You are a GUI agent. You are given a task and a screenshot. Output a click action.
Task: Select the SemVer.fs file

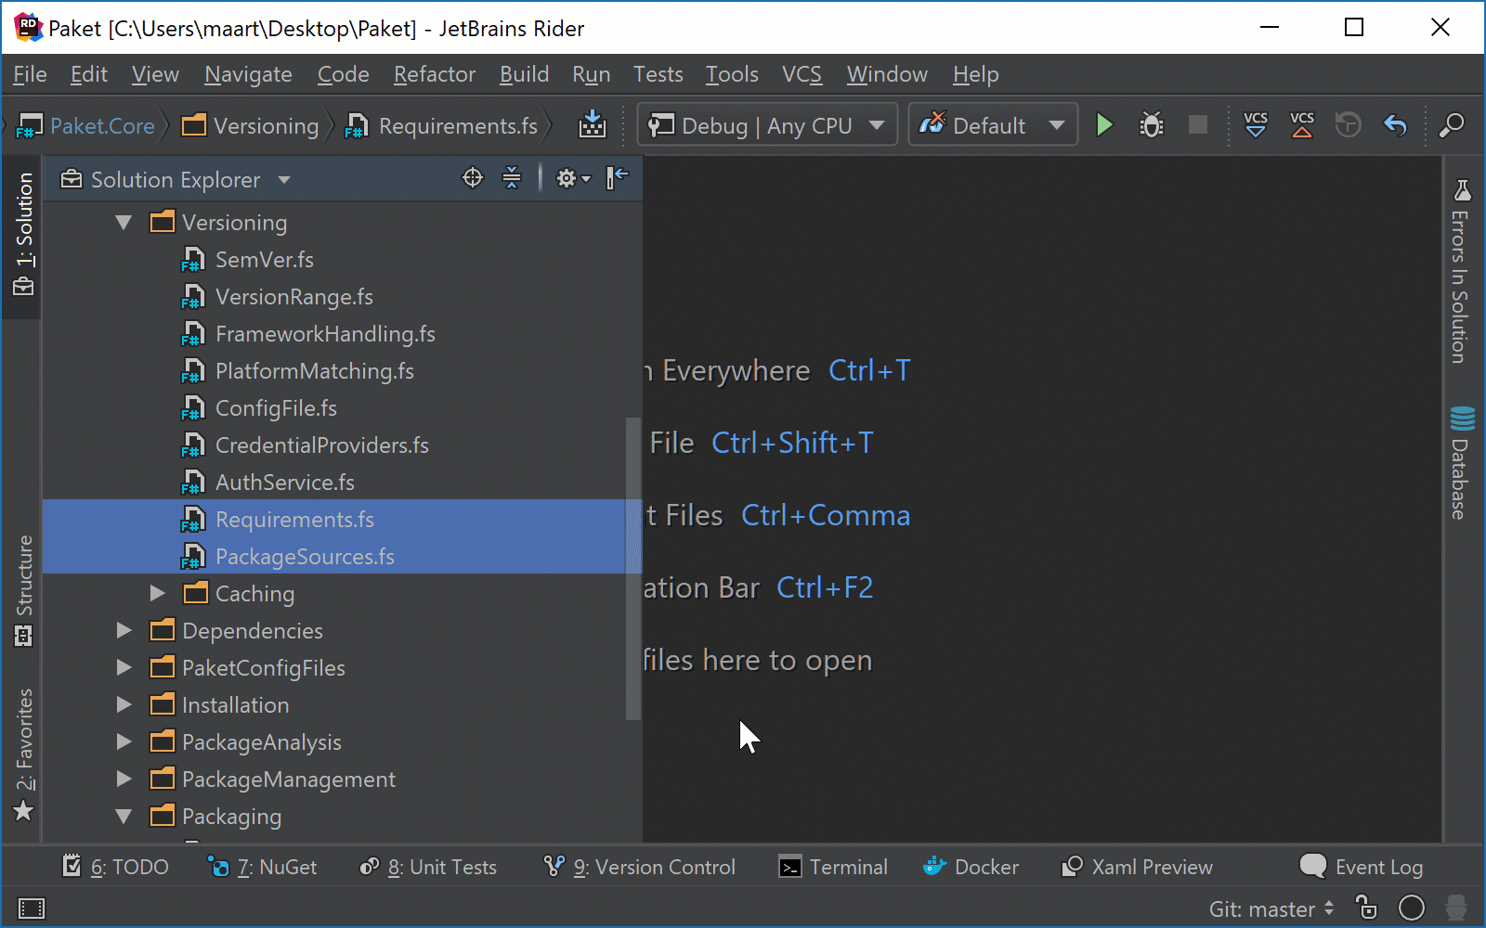[264, 260]
